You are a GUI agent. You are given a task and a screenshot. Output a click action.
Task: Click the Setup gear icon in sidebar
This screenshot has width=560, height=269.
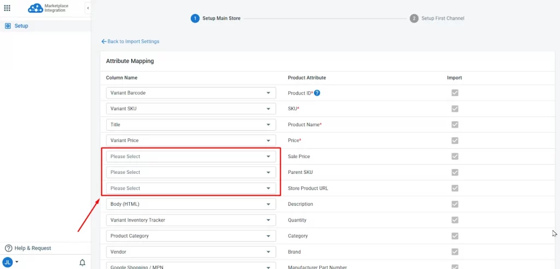click(x=8, y=26)
